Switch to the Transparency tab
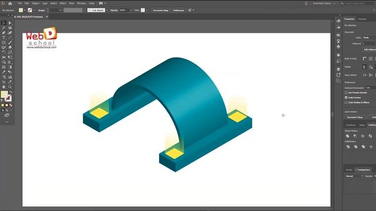 pos(364,169)
